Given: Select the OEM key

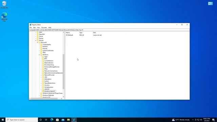Looking at the screenshot, I should [40, 32].
